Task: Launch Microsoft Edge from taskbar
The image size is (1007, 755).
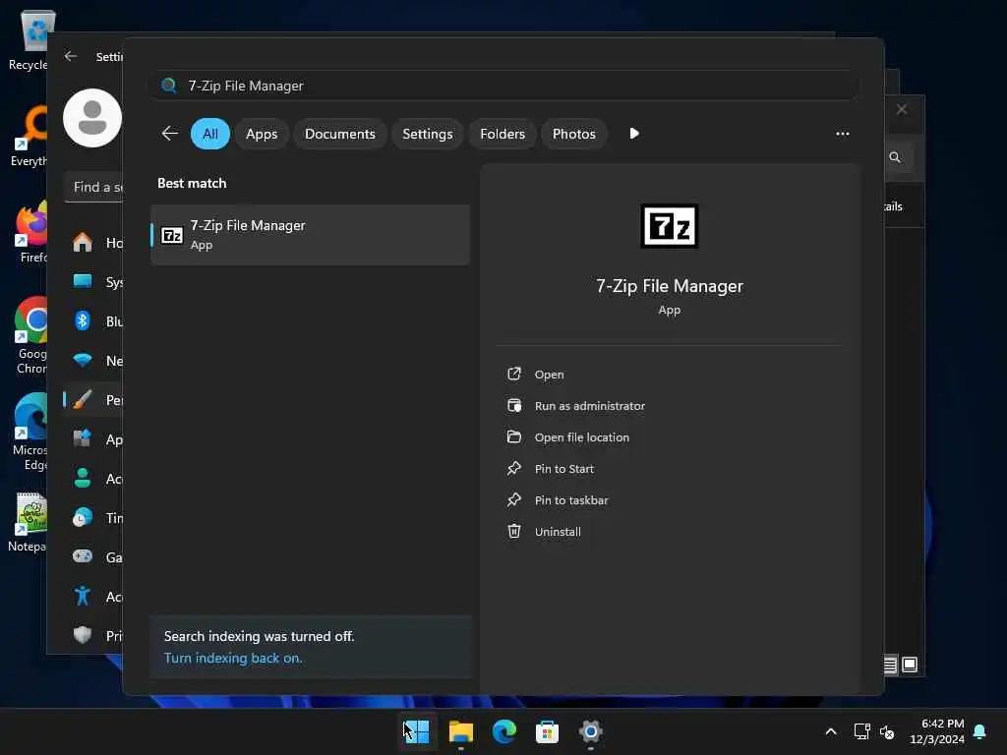Action: point(504,731)
